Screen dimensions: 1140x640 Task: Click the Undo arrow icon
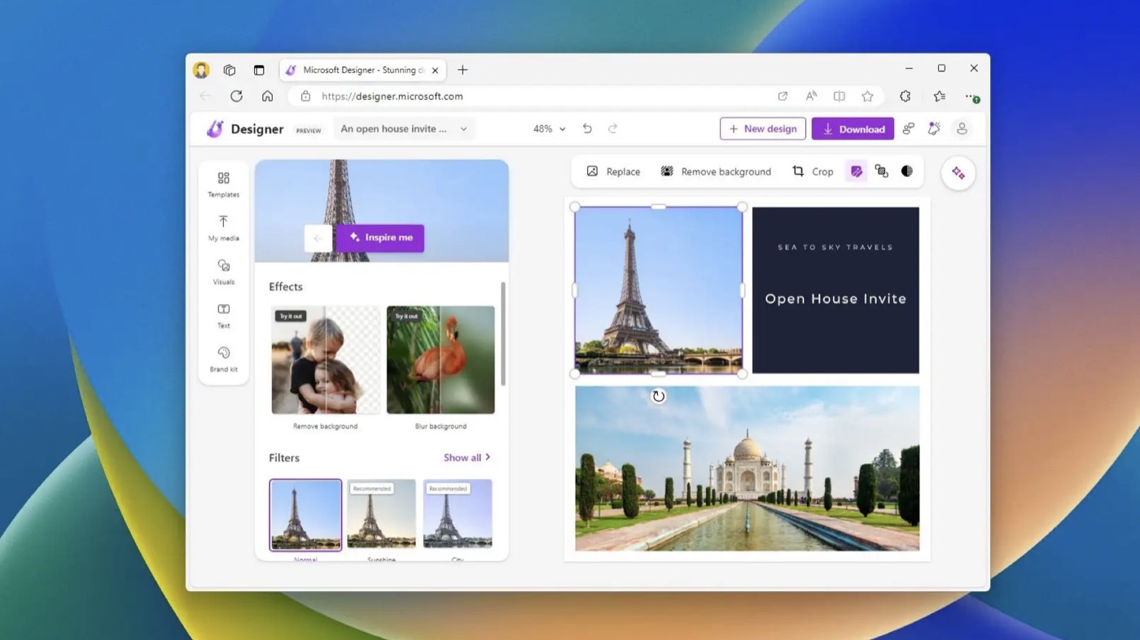tap(587, 128)
